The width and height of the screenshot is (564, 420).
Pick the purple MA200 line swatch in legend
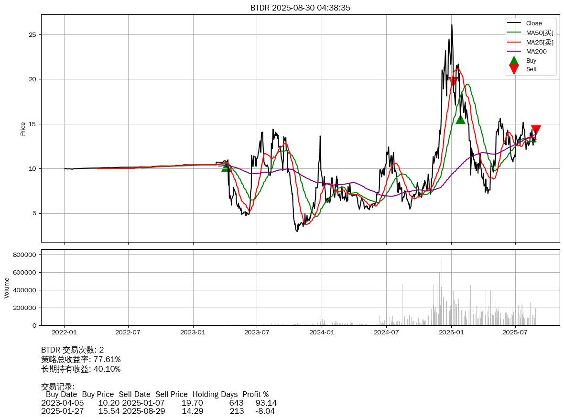(x=514, y=51)
